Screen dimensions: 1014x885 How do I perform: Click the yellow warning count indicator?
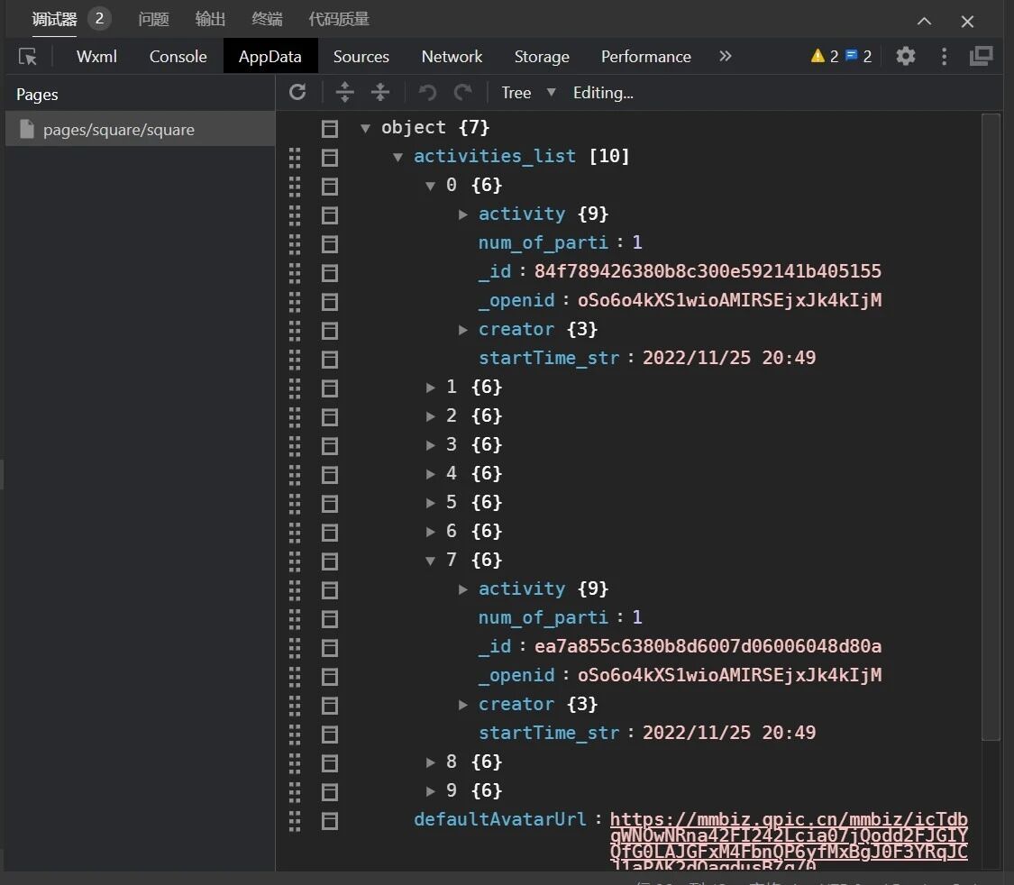click(x=824, y=56)
